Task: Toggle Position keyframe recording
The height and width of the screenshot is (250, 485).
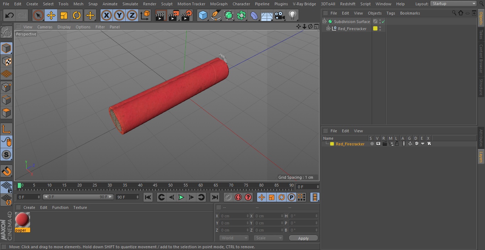Action: tap(262, 197)
